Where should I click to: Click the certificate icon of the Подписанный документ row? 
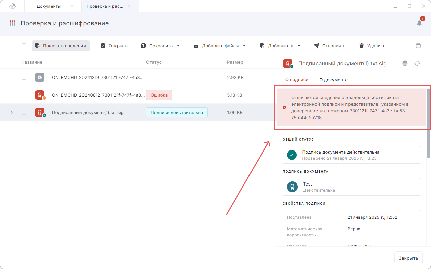tap(40, 112)
